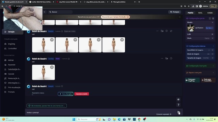Click the help question mark icon
The height and width of the screenshot is (122, 218).
tap(178, 105)
